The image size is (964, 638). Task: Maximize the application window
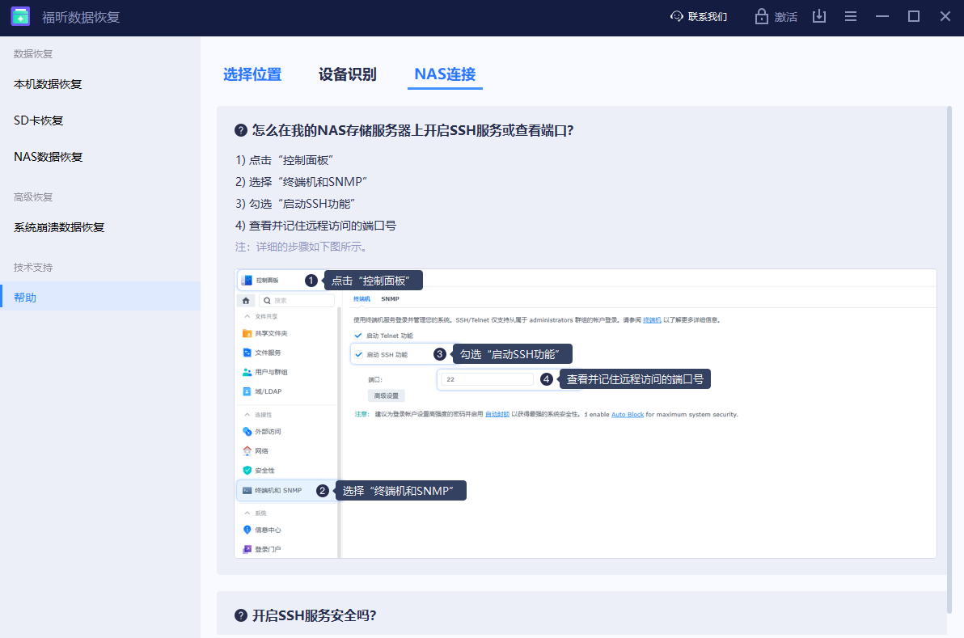(x=914, y=16)
